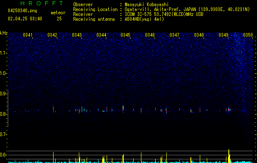Click the 0.9 frequency axis label

tap(3, 94)
